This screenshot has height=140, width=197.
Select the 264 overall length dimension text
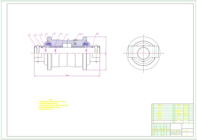[67, 75]
